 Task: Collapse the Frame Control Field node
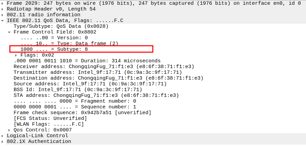9,32
